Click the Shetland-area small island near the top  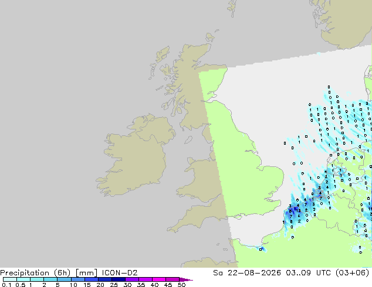click(232, 9)
